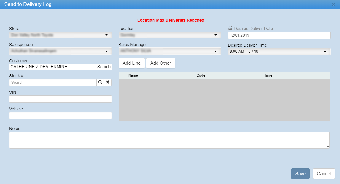Click the Stock # search magnifier icon
The image size is (340, 184).
click(100, 83)
